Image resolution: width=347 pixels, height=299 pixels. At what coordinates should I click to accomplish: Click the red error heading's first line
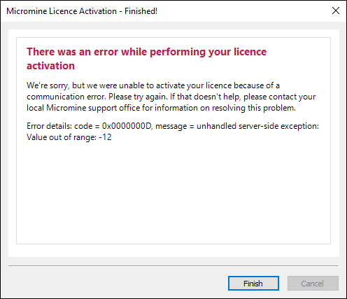click(x=146, y=52)
